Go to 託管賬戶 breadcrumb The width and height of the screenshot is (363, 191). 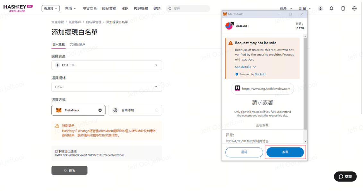pos(75,22)
